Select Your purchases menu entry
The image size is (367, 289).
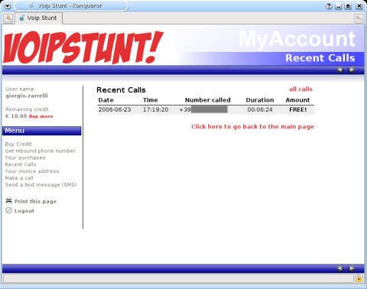point(25,157)
